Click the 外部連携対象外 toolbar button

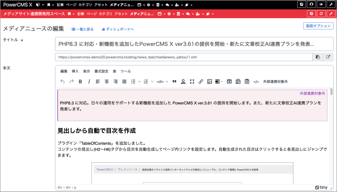point(276,81)
